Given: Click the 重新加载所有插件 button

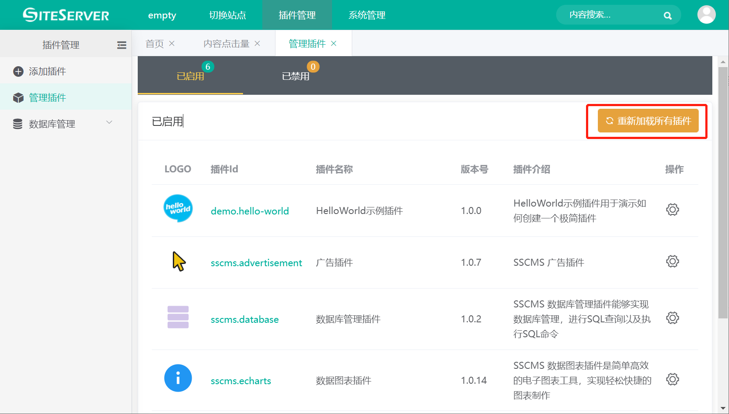Looking at the screenshot, I should (x=648, y=121).
